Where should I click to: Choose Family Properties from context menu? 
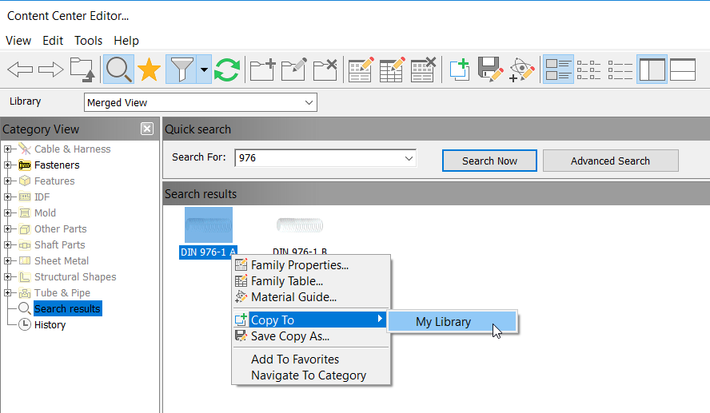pos(310,265)
